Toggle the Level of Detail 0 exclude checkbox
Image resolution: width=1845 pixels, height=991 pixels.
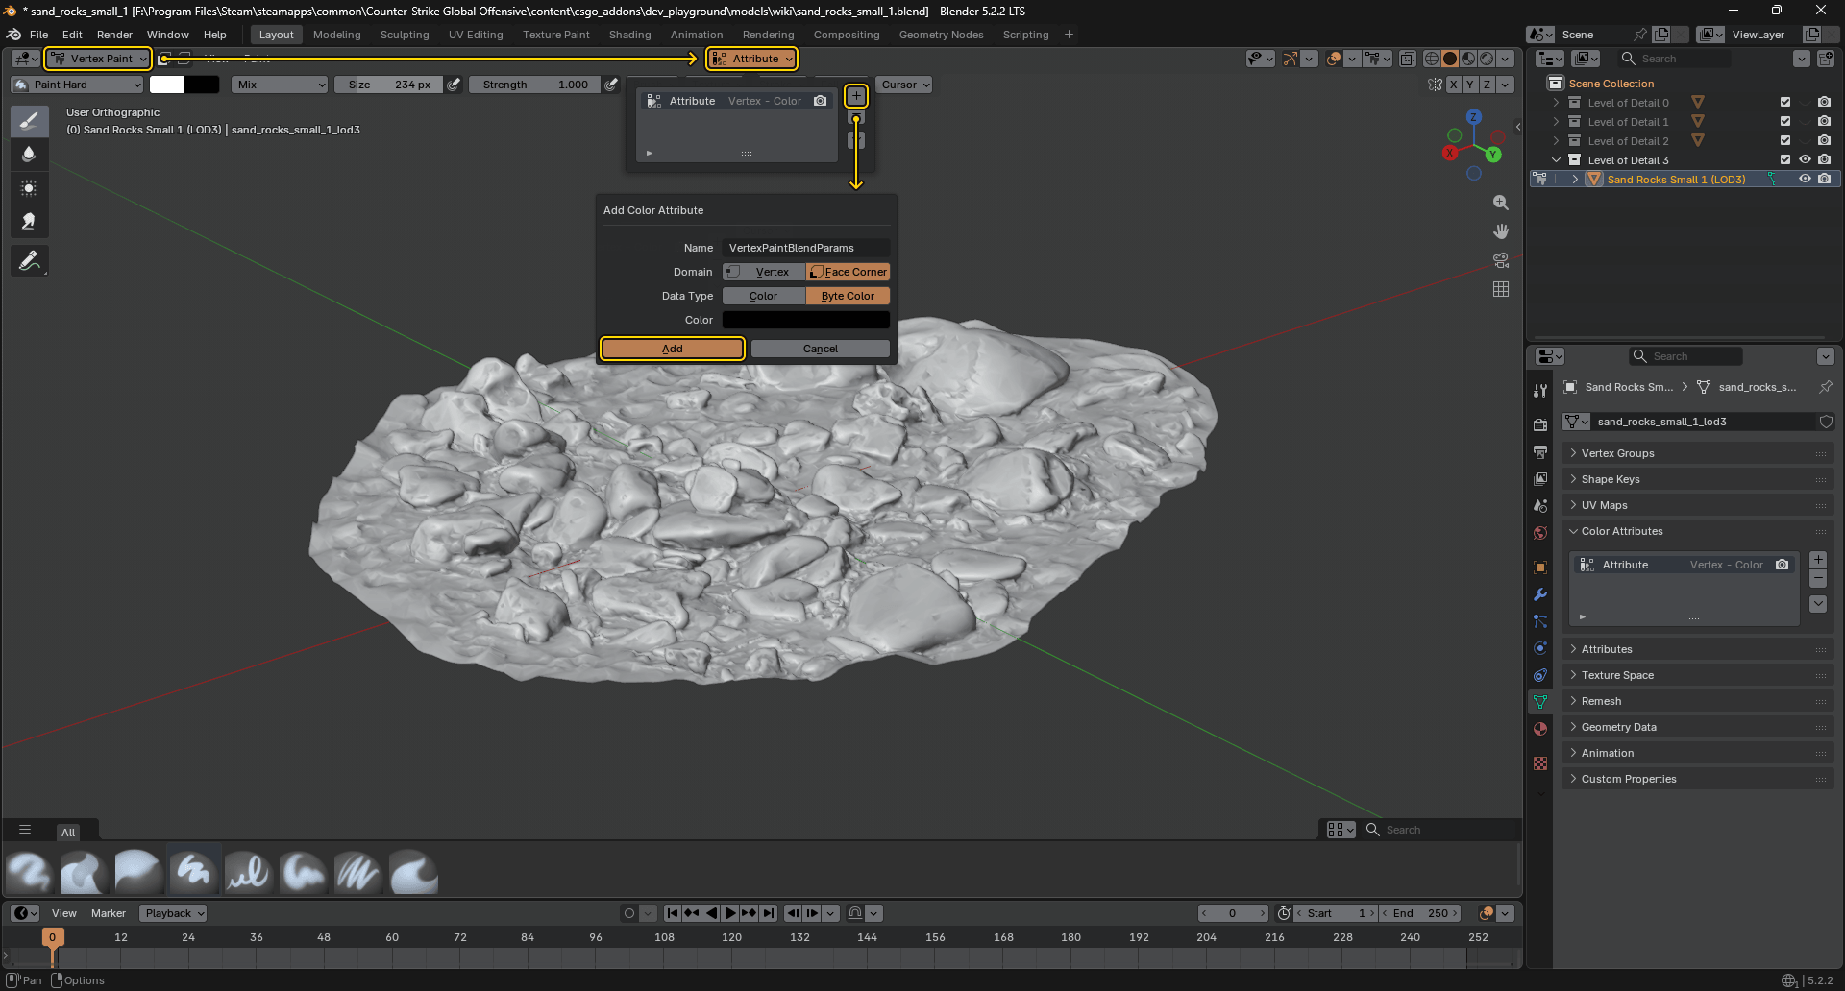click(x=1785, y=102)
